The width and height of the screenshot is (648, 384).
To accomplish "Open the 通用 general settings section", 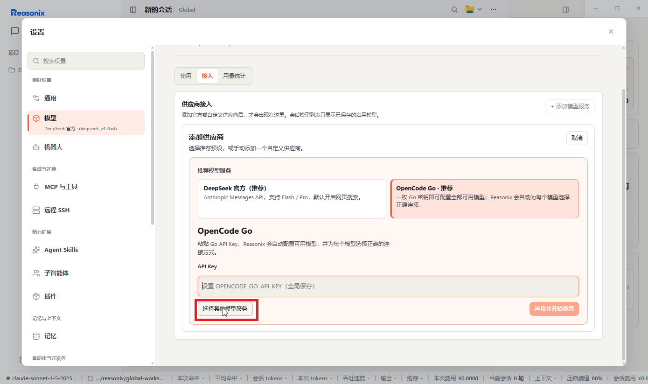I will pos(86,98).
